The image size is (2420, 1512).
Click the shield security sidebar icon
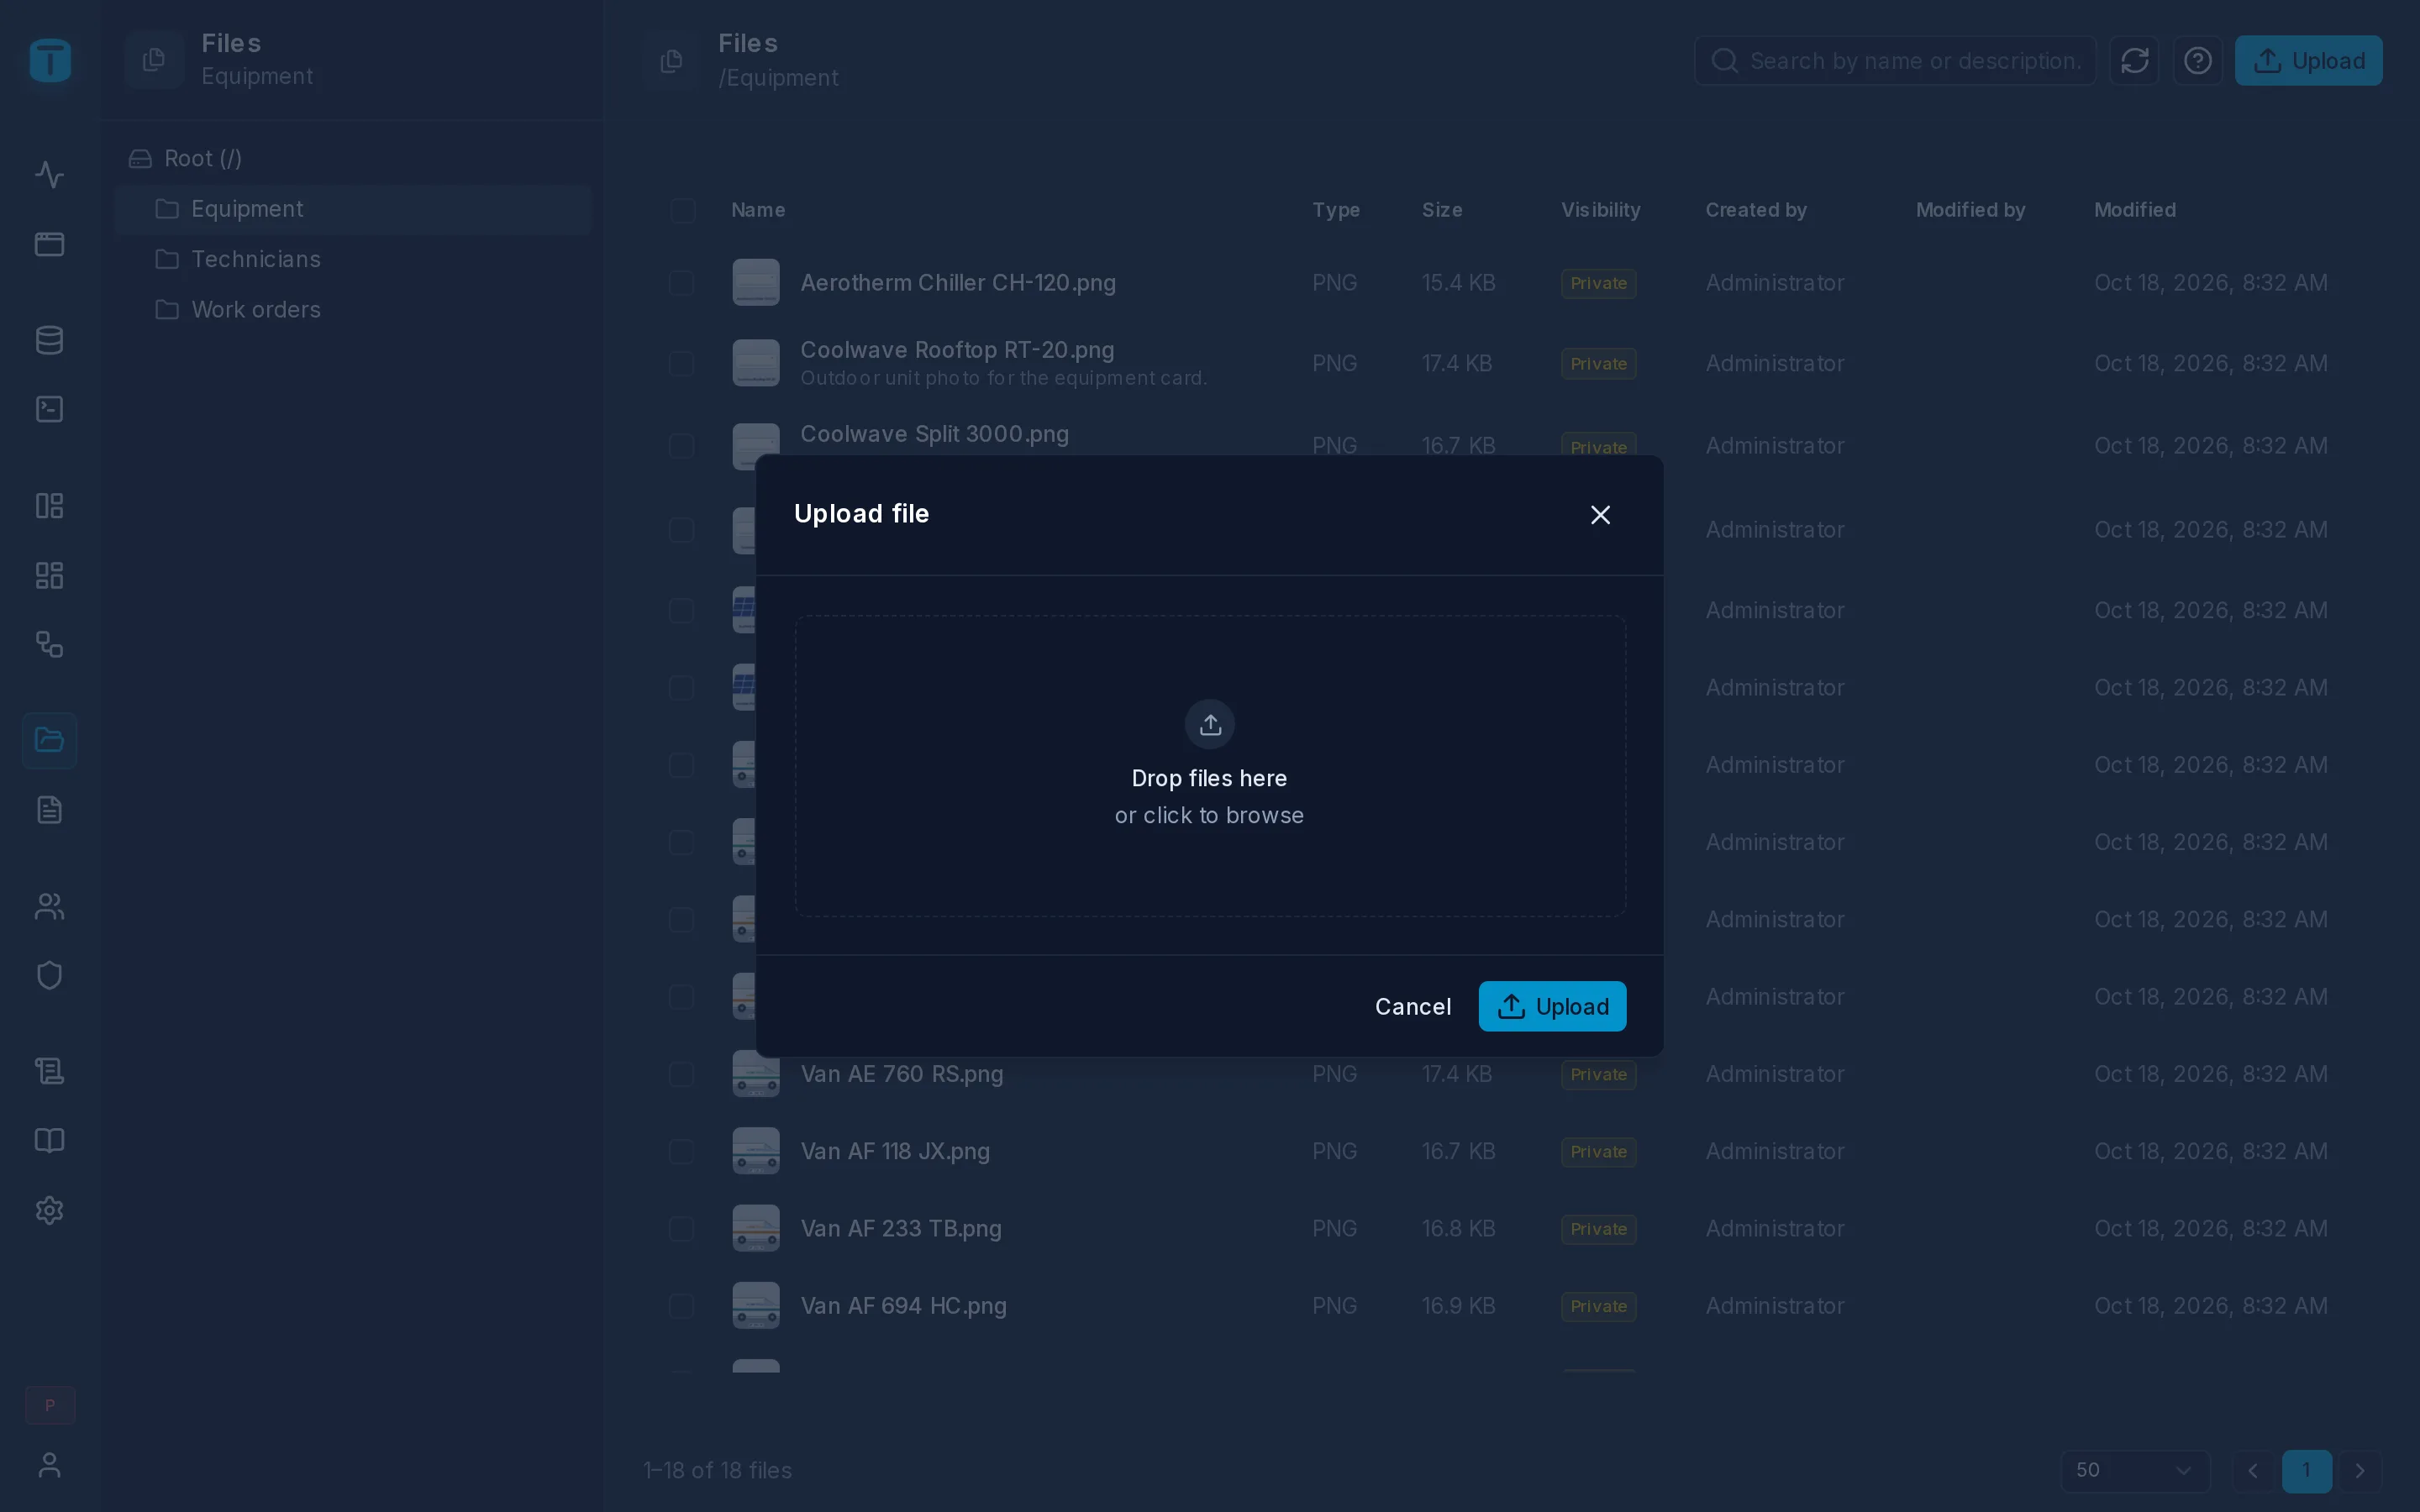49,975
